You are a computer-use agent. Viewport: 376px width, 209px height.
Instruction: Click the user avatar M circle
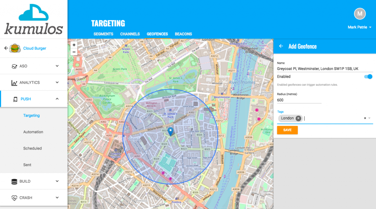360,14
